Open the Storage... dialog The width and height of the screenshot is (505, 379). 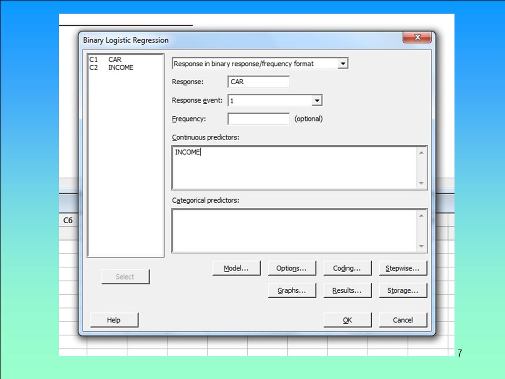pos(402,291)
